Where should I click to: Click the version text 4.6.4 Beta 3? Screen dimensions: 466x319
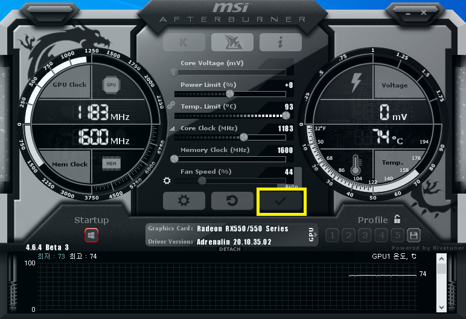(47, 247)
